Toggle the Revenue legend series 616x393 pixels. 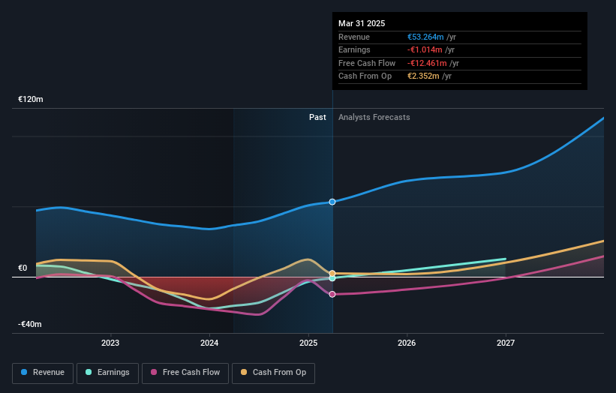coord(43,373)
